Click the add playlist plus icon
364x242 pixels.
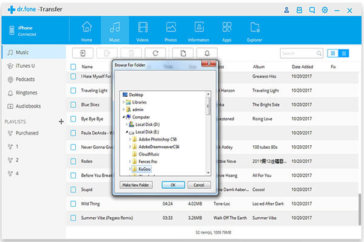[61, 122]
